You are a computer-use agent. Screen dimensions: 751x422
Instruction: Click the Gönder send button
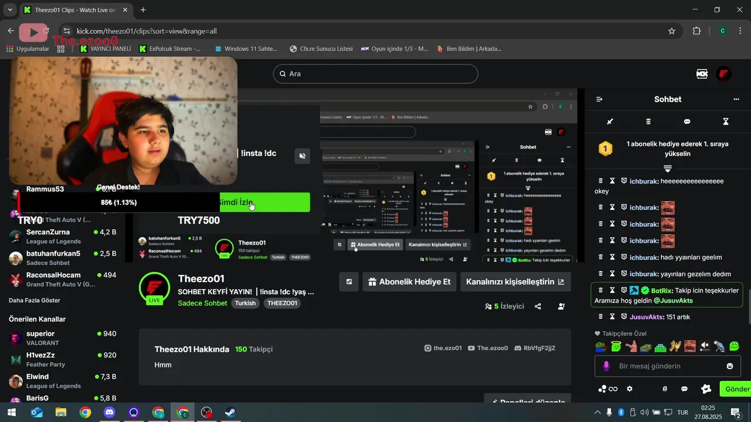click(x=736, y=389)
